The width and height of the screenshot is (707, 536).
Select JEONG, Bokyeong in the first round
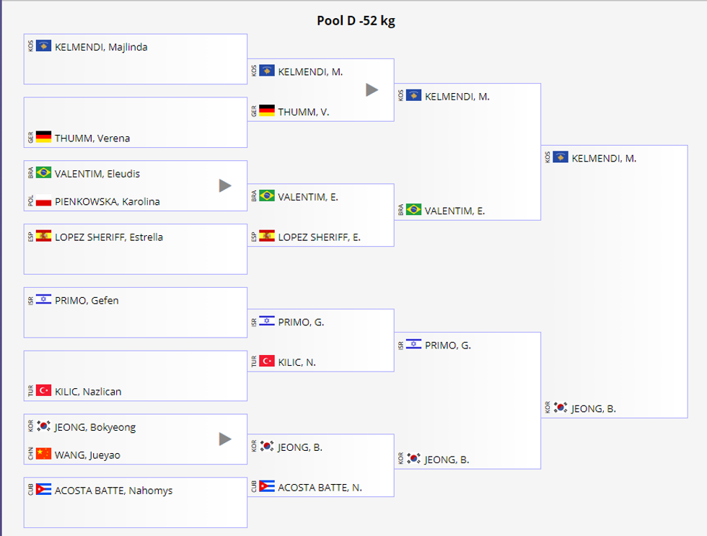click(x=95, y=427)
